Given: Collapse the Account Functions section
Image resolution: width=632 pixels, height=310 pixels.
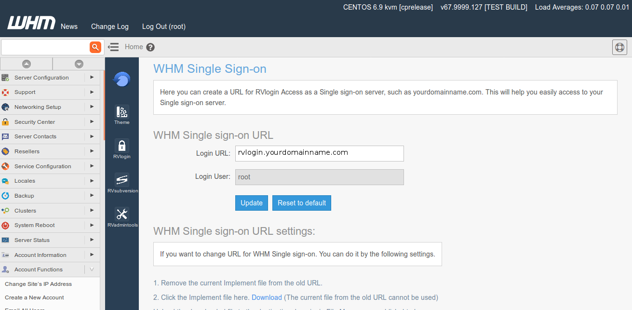Looking at the screenshot, I should (x=92, y=270).
